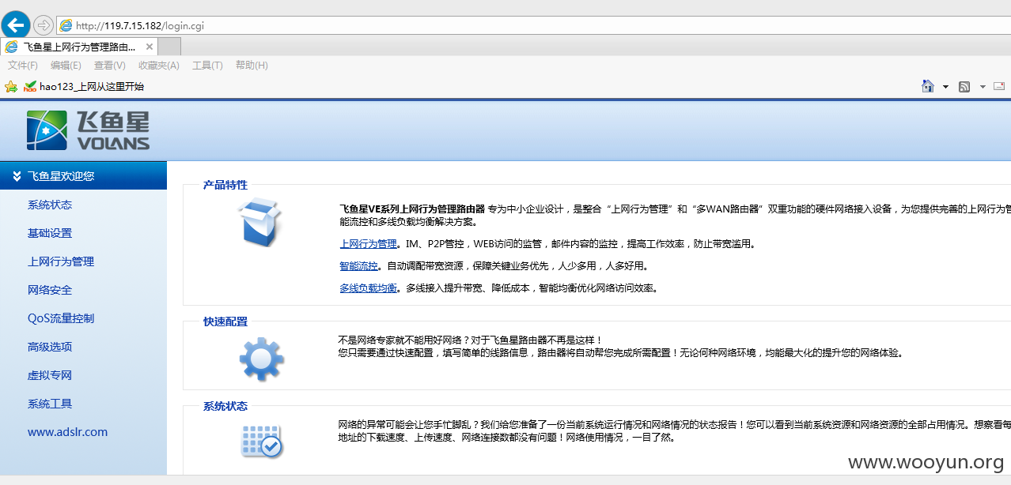
Task: Click the 智能流控 hyperlink
Action: pyautogui.click(x=358, y=266)
